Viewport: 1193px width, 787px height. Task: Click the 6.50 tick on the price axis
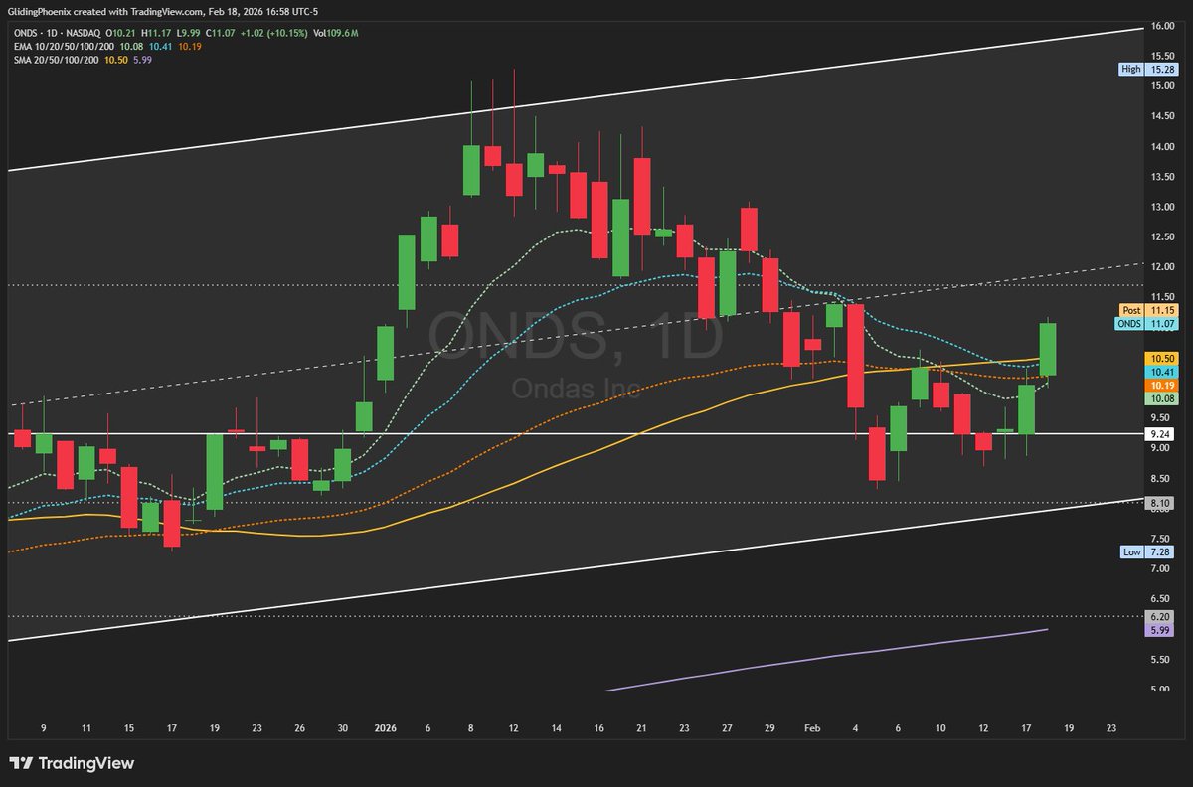pyautogui.click(x=1161, y=598)
